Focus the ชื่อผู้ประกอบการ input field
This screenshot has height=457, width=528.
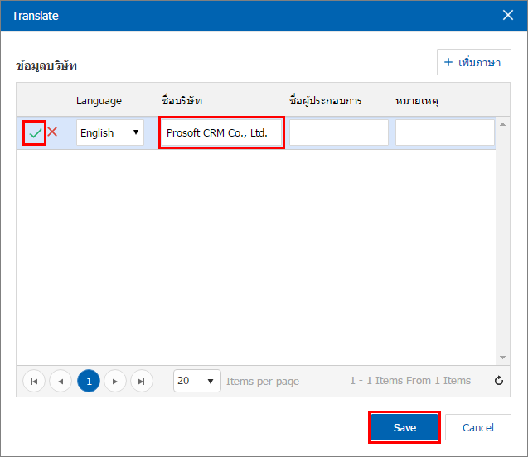(x=339, y=132)
